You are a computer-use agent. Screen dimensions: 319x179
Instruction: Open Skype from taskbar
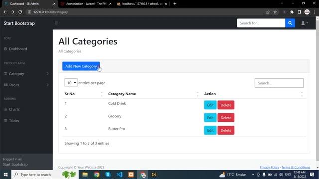[x=108, y=175]
